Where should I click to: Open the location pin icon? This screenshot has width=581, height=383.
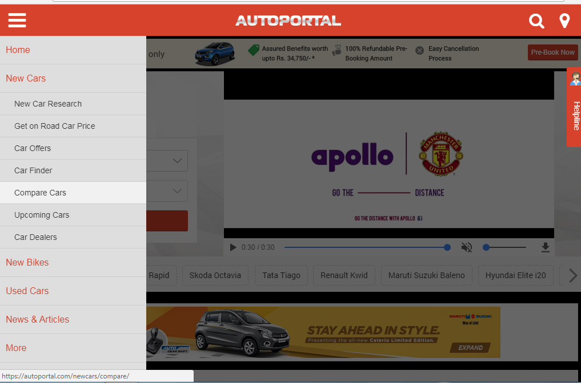(x=564, y=21)
